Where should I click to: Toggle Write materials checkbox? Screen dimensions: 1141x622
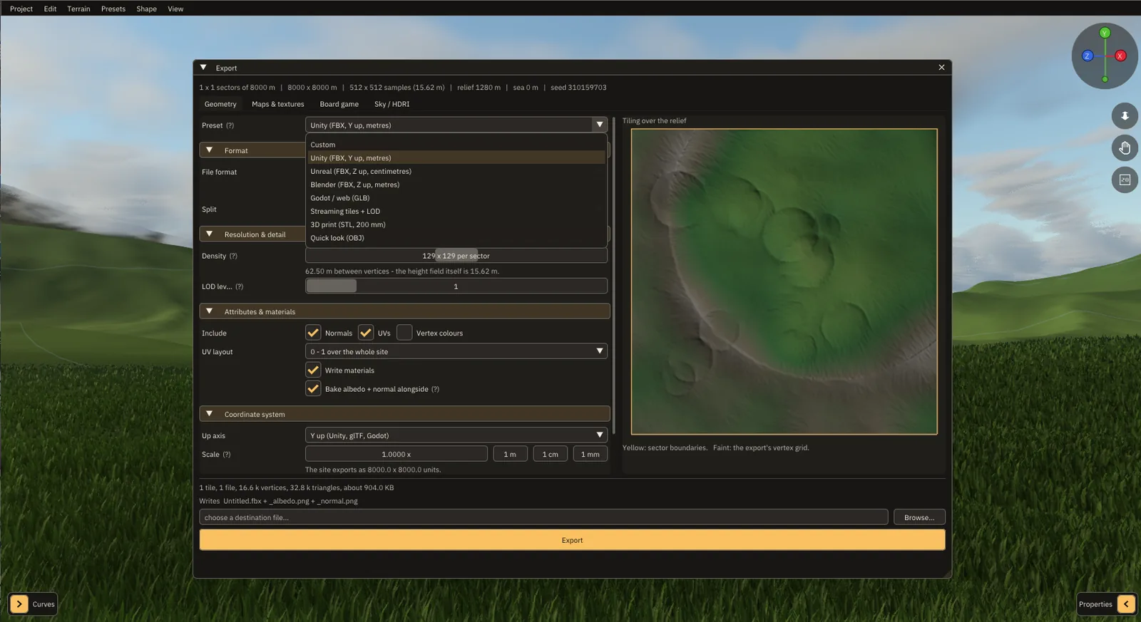pos(313,370)
